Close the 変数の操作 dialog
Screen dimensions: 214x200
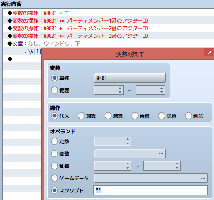tap(209, 52)
